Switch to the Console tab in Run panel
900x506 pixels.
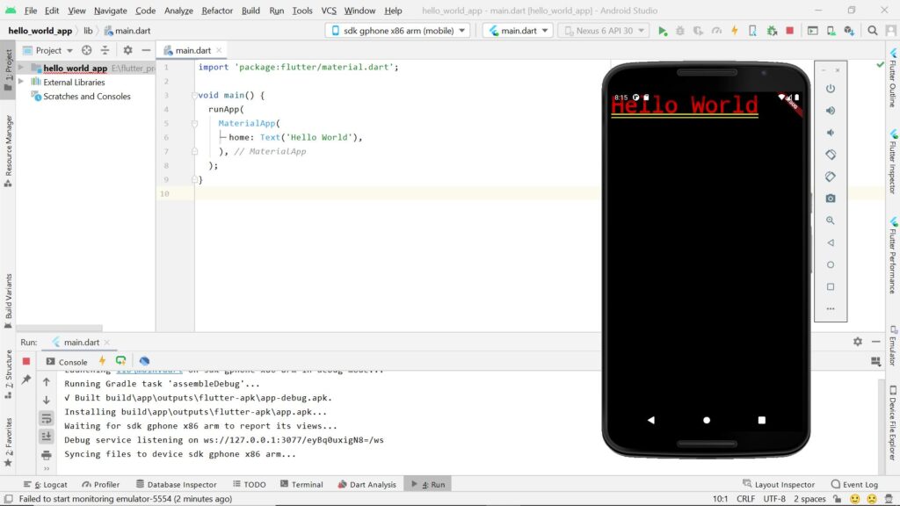(x=67, y=362)
